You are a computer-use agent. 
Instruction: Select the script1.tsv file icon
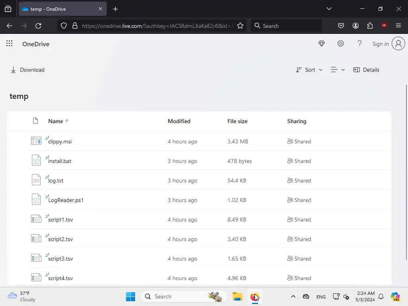[36, 219]
